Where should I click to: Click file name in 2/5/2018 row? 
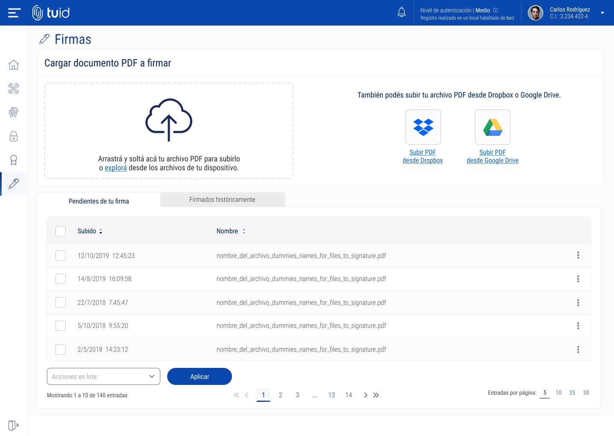point(301,349)
